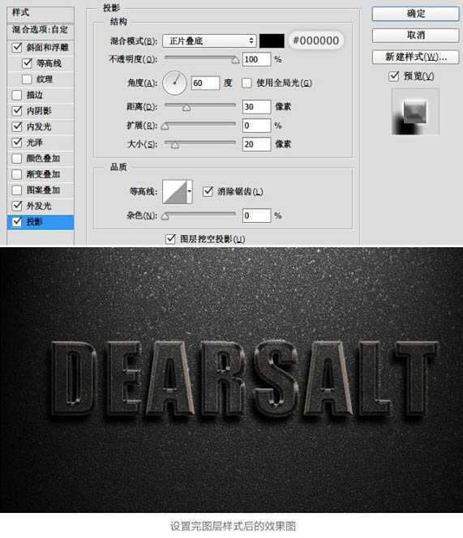The image size is (463, 538).
Task: Click the style preview thumbnail
Action: coord(416,112)
